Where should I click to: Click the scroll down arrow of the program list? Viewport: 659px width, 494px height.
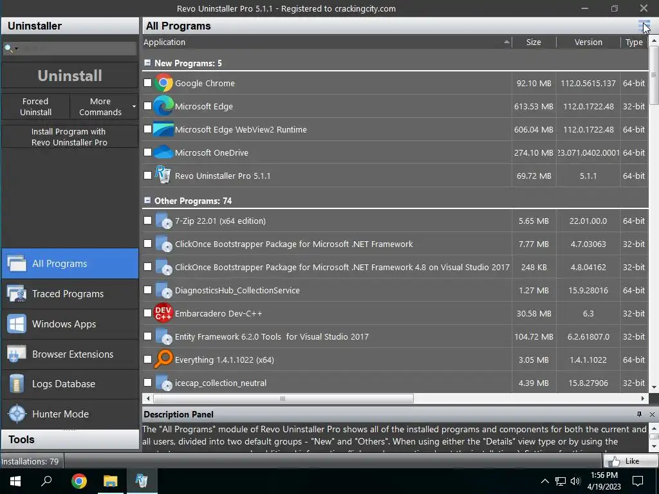pyautogui.click(x=654, y=387)
